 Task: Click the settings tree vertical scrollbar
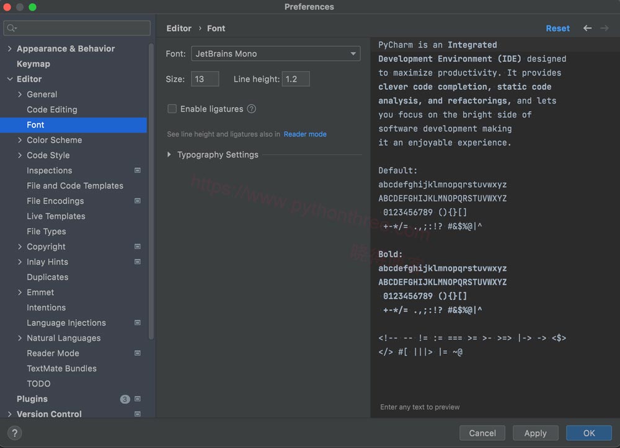(x=151, y=191)
